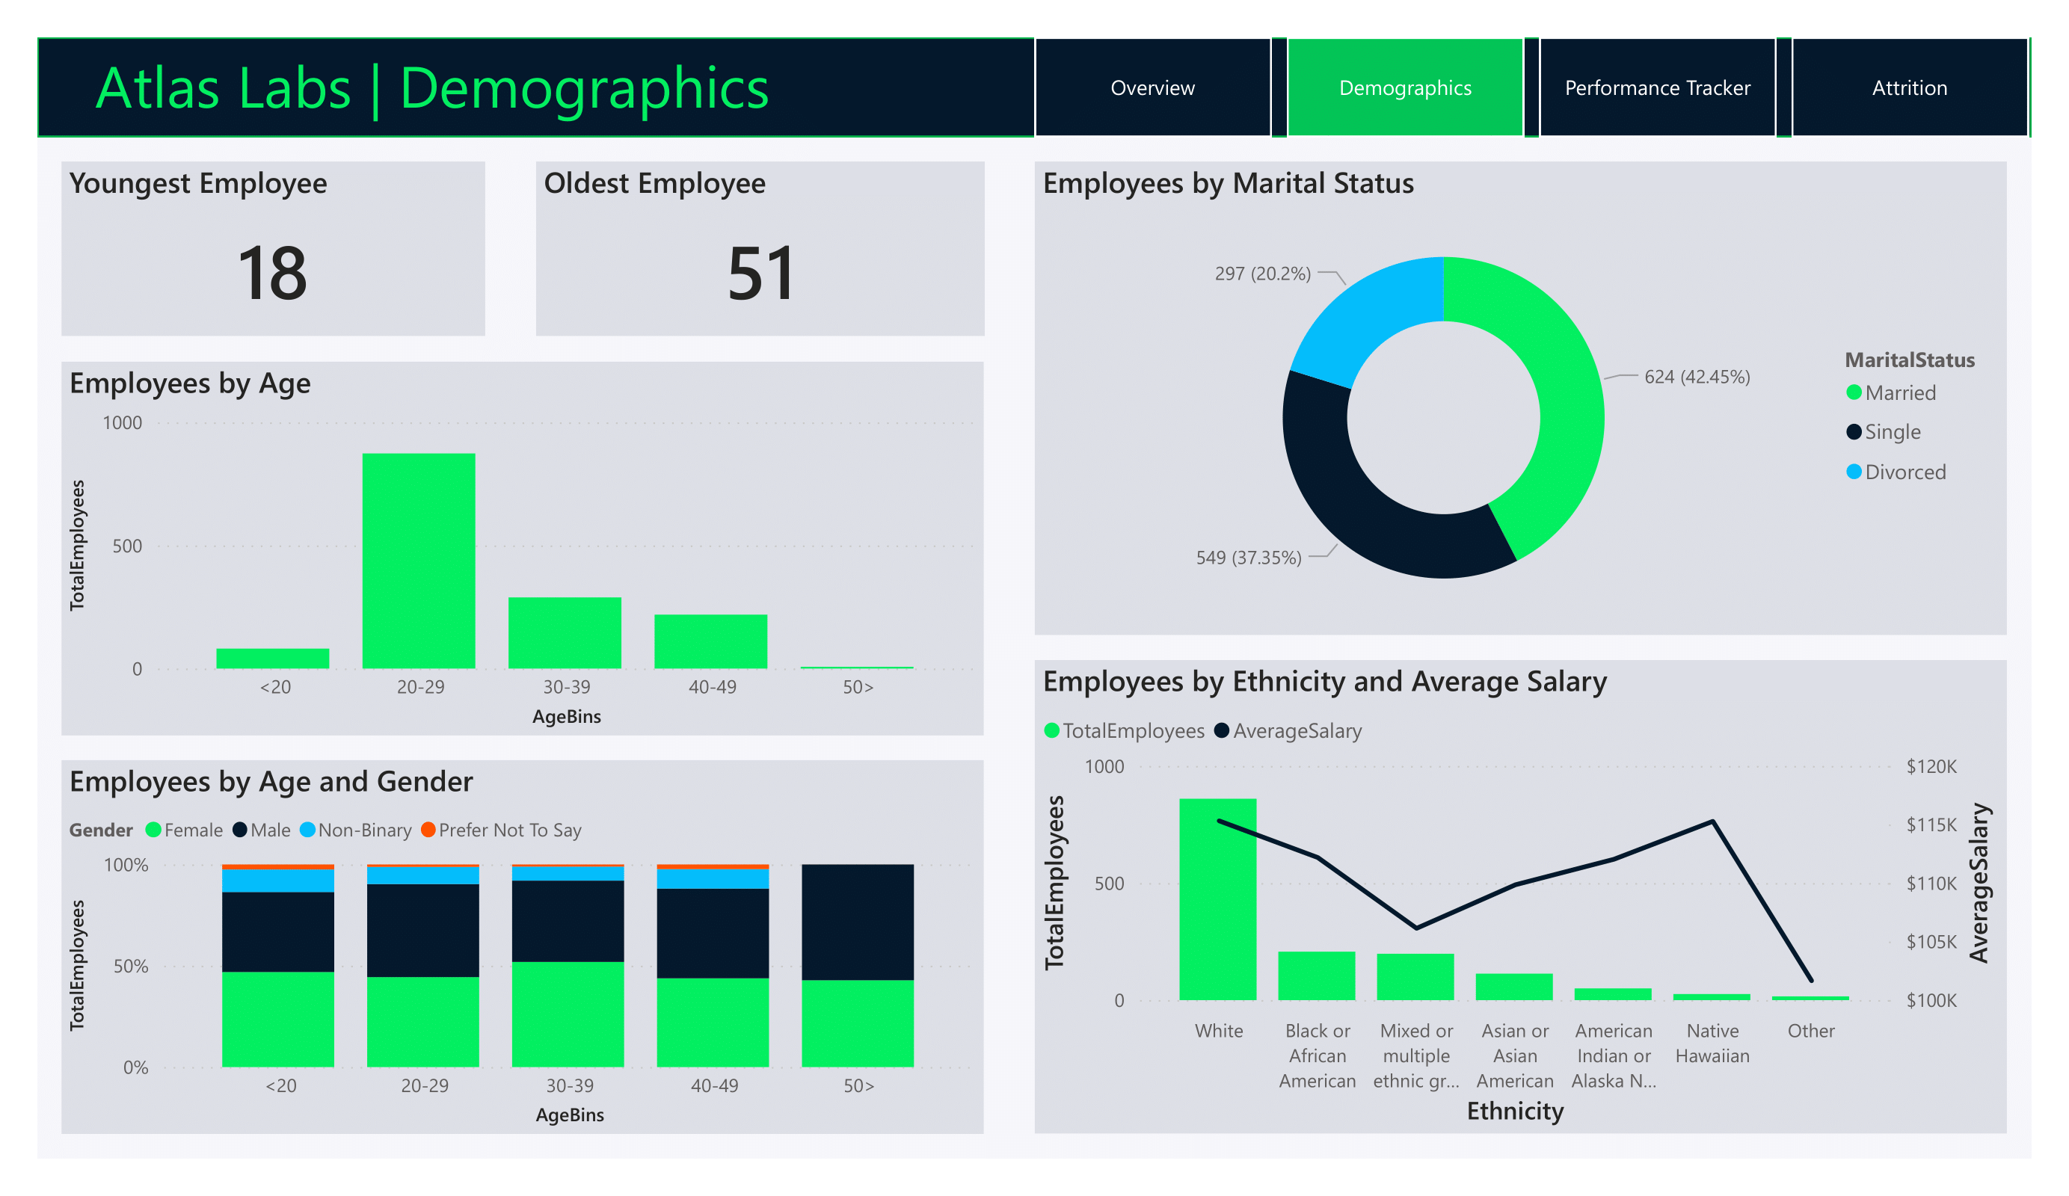2069x1196 pixels.
Task: Select the Divorced legend marker
Action: (1853, 471)
